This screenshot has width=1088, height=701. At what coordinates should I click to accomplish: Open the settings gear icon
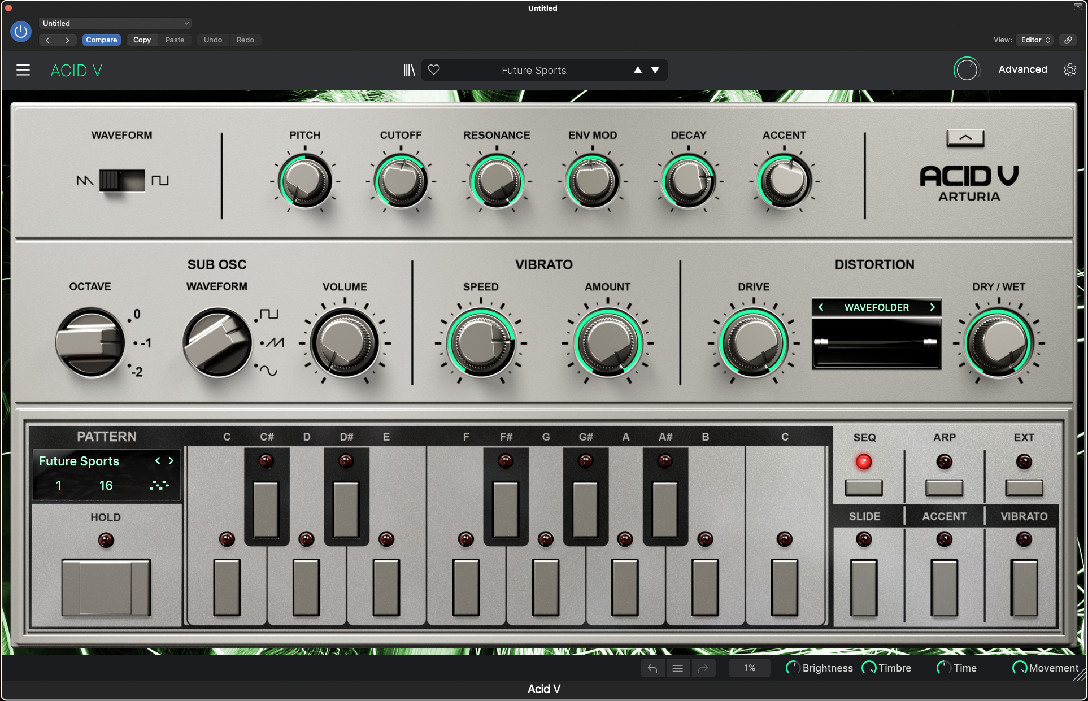tap(1070, 69)
